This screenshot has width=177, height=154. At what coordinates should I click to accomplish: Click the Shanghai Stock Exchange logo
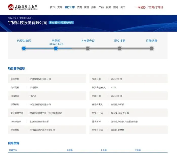(x=23, y=7)
